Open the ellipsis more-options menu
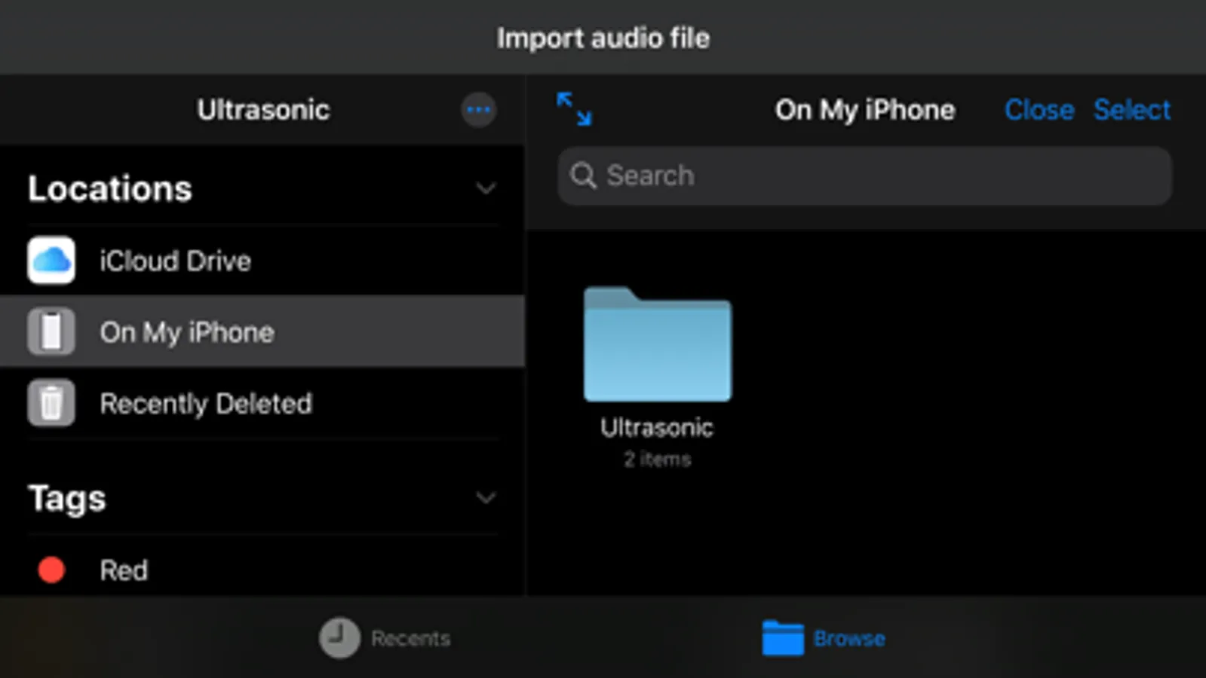The height and width of the screenshot is (678, 1206). pos(478,111)
